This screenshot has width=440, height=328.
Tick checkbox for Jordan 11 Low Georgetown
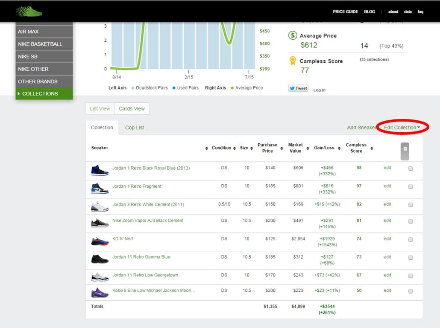[411, 276]
